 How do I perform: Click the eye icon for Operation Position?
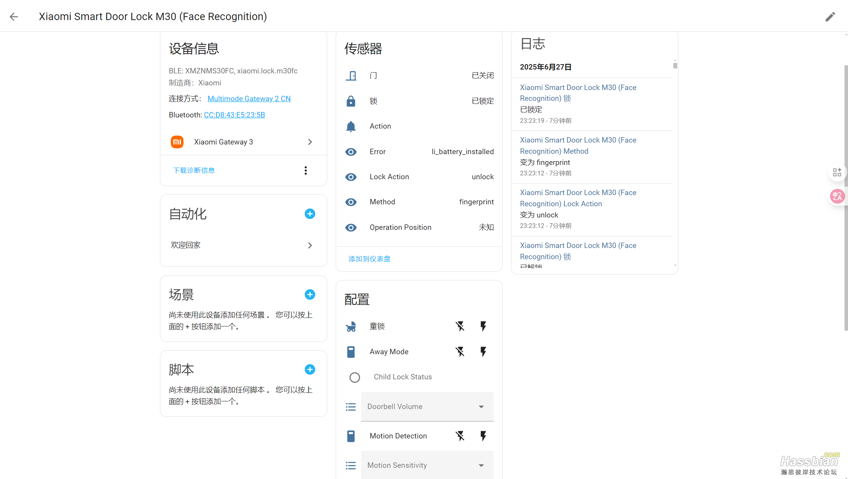(351, 228)
